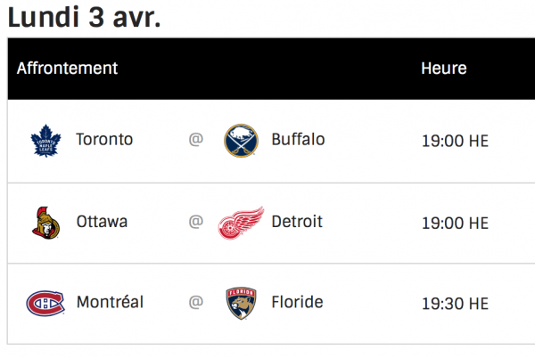The height and width of the screenshot is (358, 535).
Task: Click the Affrontement column header
Action: coord(67,69)
